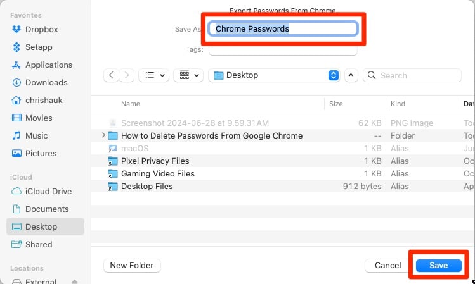Select the chrishauk home folder
This screenshot has width=475, height=284.
coord(37,101)
